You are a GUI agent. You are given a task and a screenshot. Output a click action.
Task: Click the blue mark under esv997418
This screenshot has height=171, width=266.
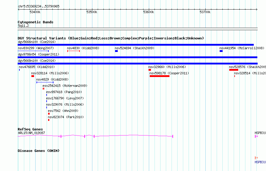pyautogui.click(x=47, y=95)
